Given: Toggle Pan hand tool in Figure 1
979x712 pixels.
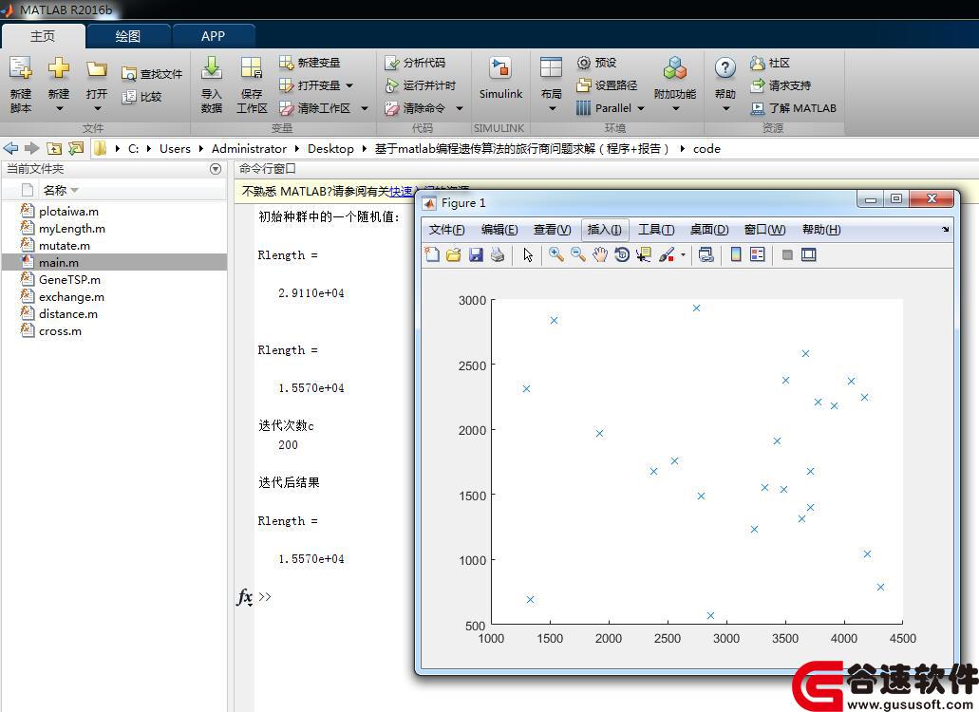Looking at the screenshot, I should 600,254.
